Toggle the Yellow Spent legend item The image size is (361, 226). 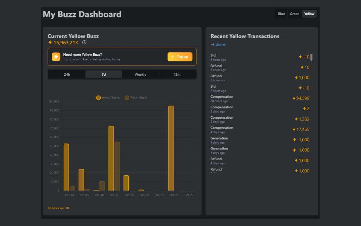(x=136, y=98)
